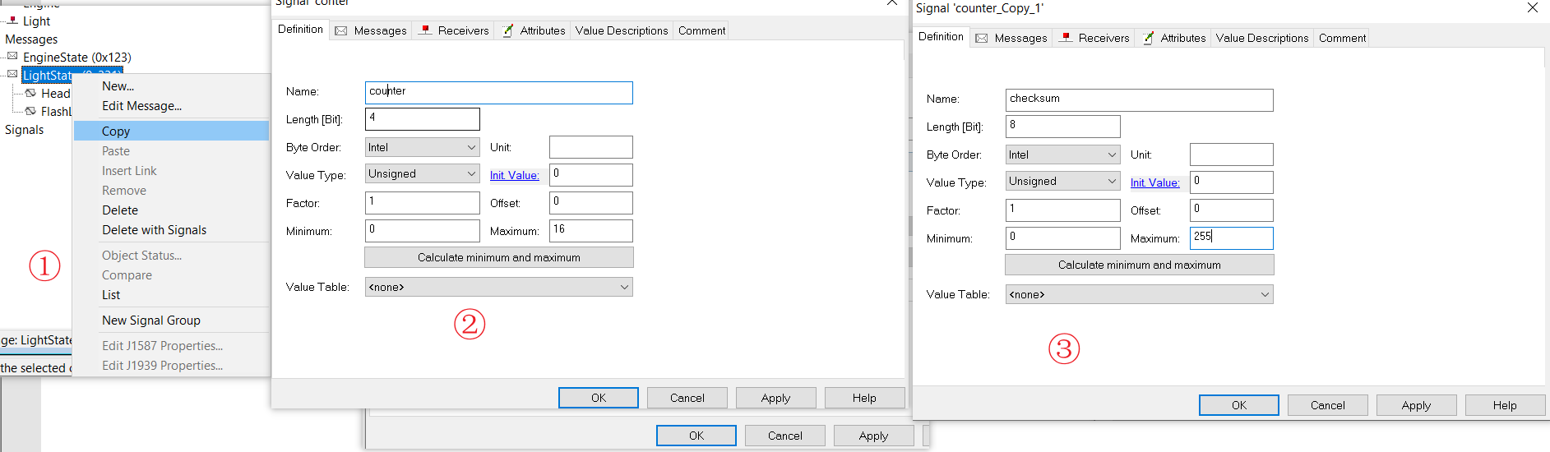The width and height of the screenshot is (1550, 452).
Task: Open Value Descriptions tab in counter dialog
Action: 622,30
